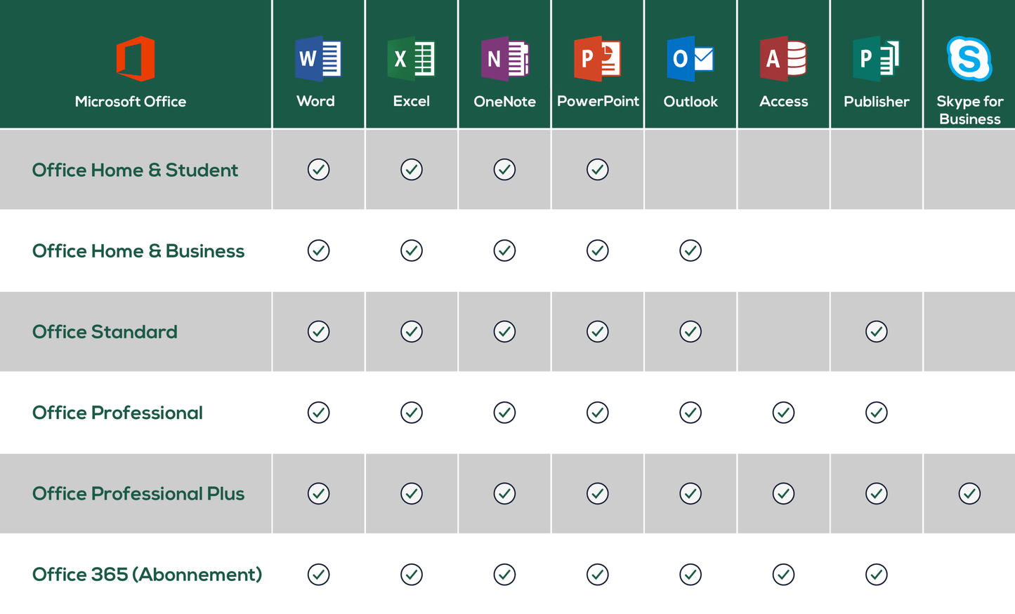Click the Publisher app icon
The height and width of the screenshot is (614, 1015).
[x=876, y=58]
